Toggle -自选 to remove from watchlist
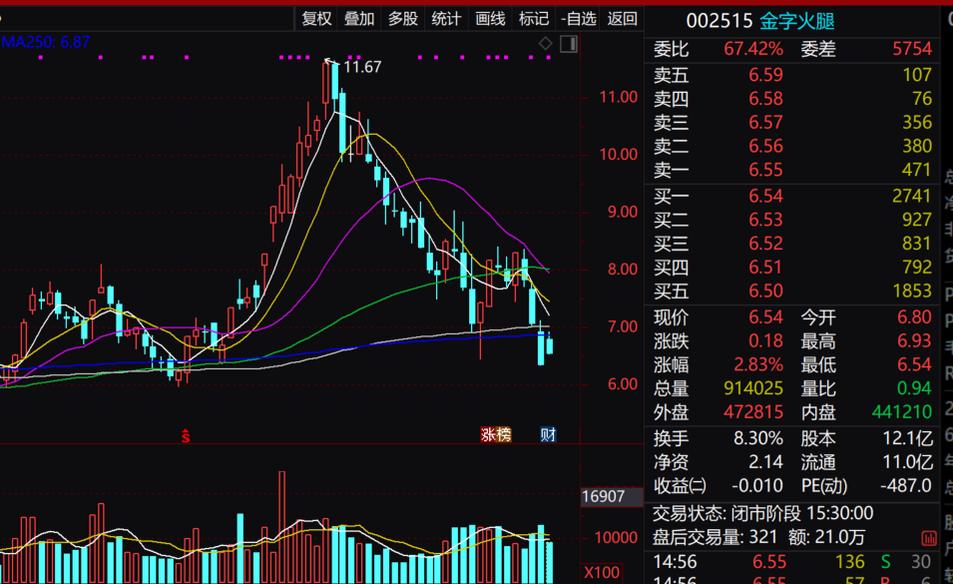This screenshot has width=953, height=584. [578, 19]
